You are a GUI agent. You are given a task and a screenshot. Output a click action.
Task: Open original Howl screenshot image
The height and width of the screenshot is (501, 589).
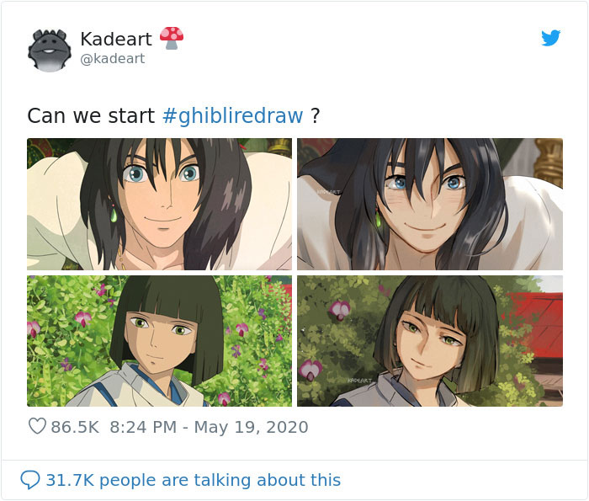(159, 204)
